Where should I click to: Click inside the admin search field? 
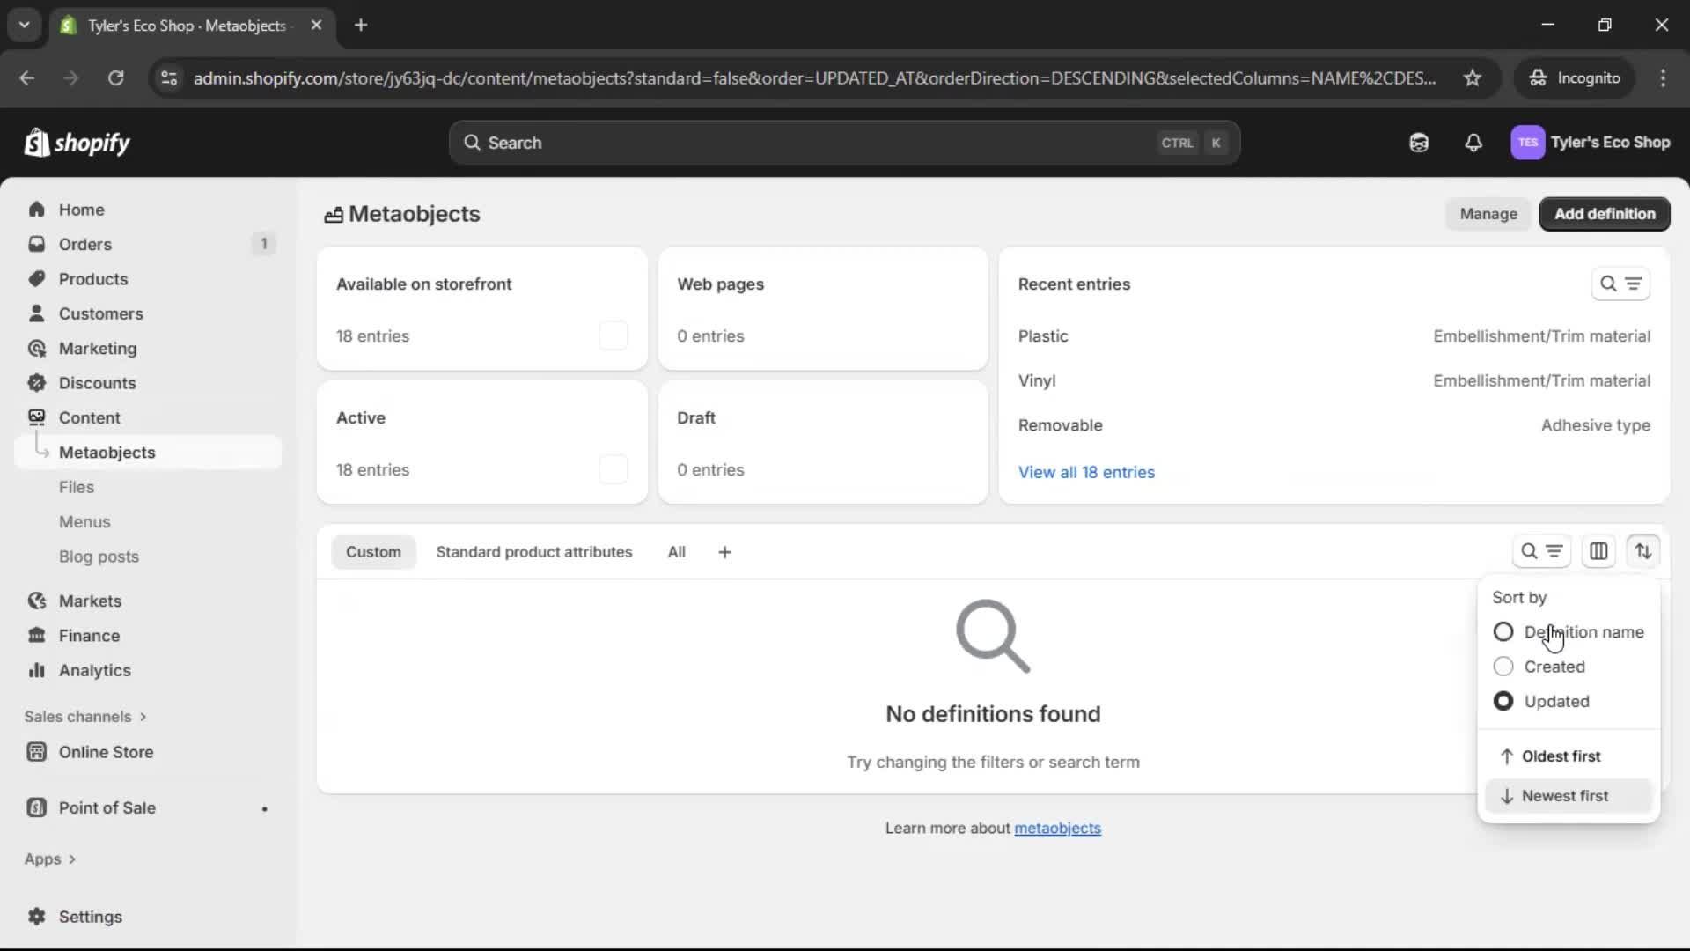pos(792,143)
